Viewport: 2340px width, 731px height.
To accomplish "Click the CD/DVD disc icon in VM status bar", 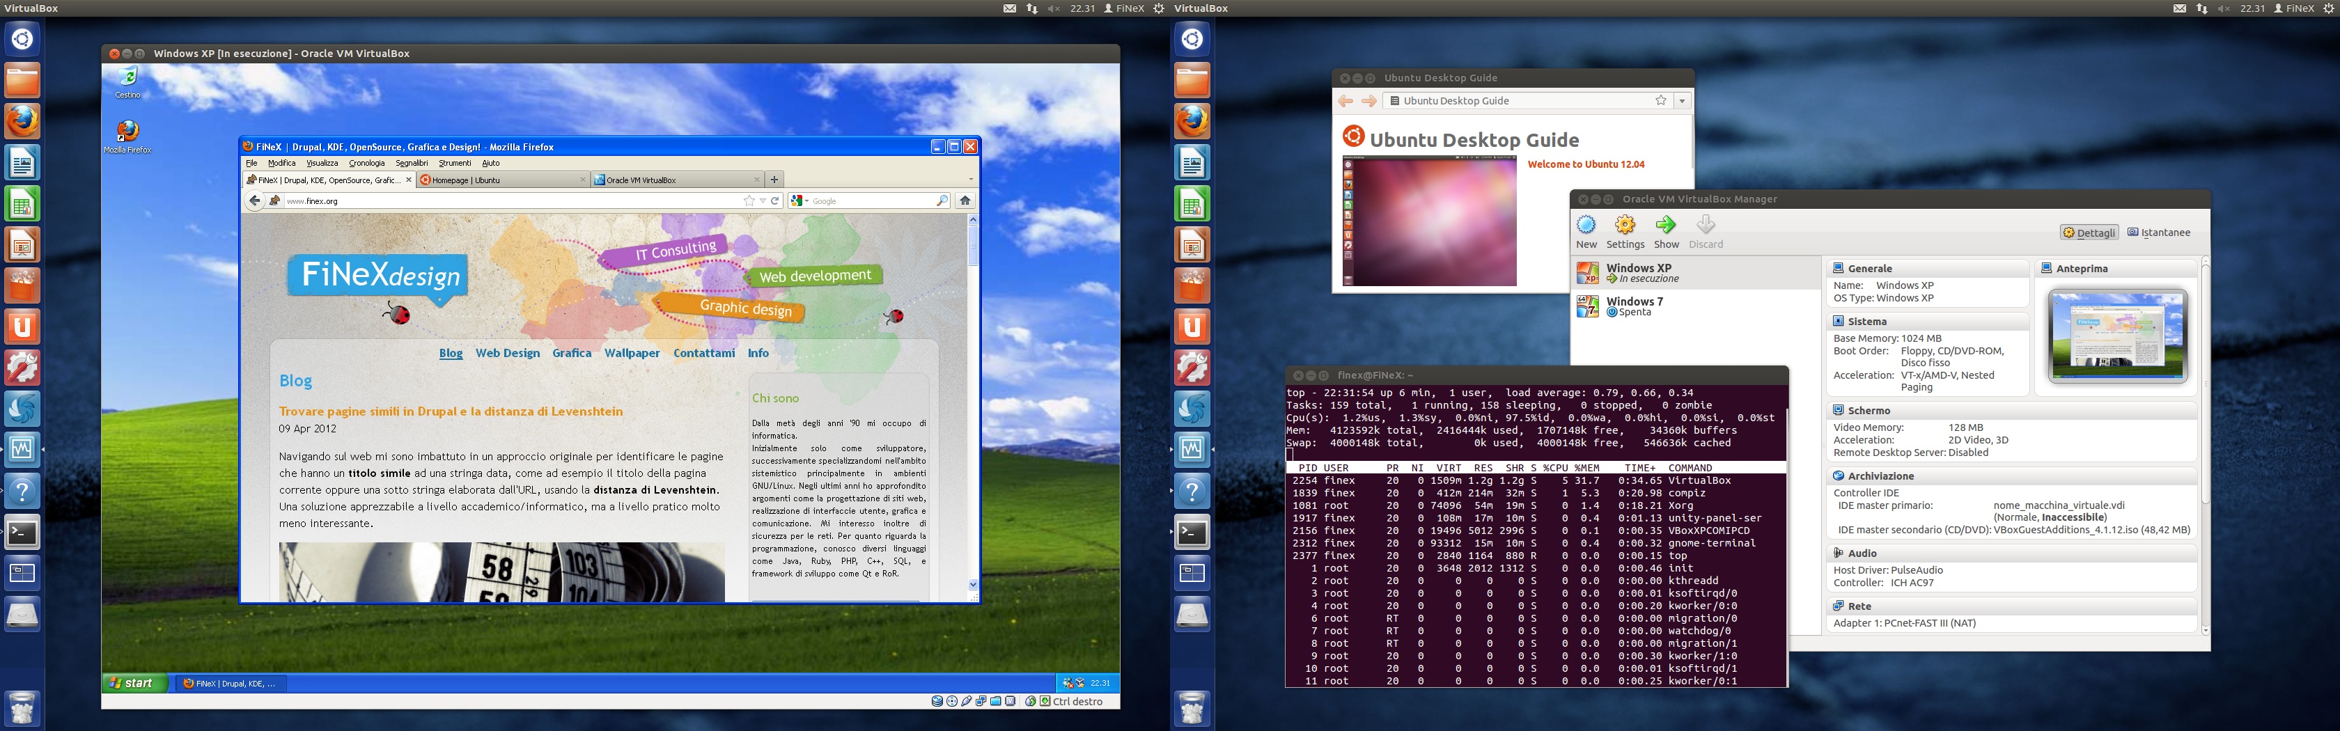I will [x=952, y=701].
